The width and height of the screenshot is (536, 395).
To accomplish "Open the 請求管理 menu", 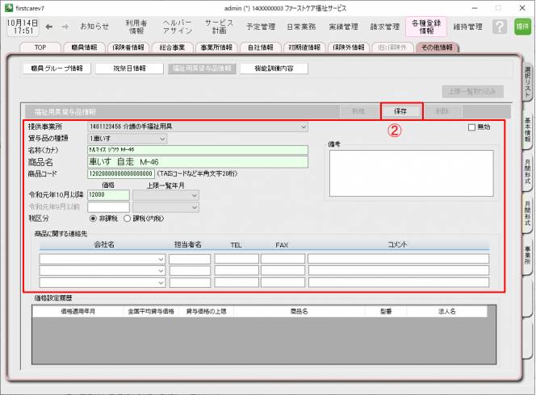I will tap(383, 27).
